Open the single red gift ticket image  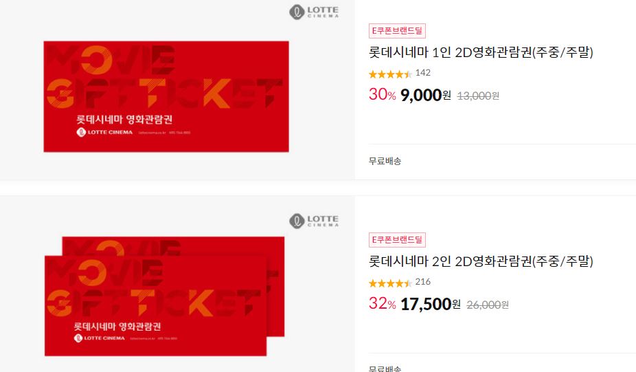[x=166, y=96]
